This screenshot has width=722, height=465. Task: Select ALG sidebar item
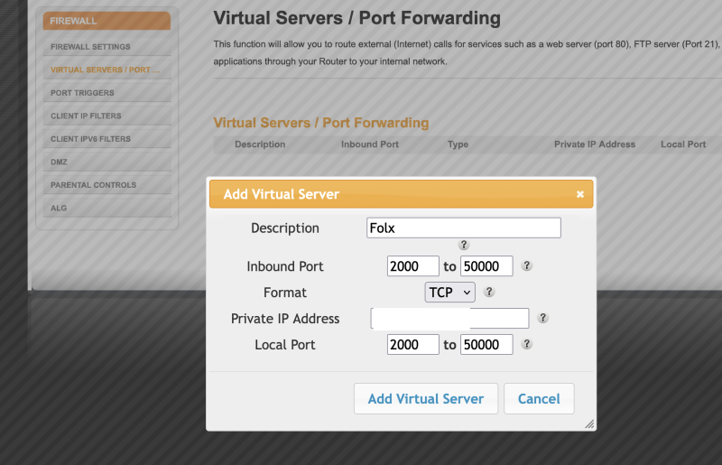pos(60,208)
